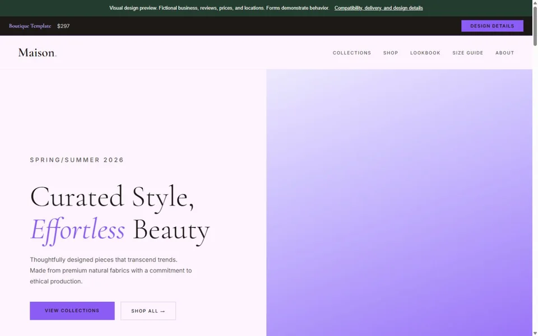Click the scrollbar down arrow
This screenshot has height=336, width=538.
[535, 333]
